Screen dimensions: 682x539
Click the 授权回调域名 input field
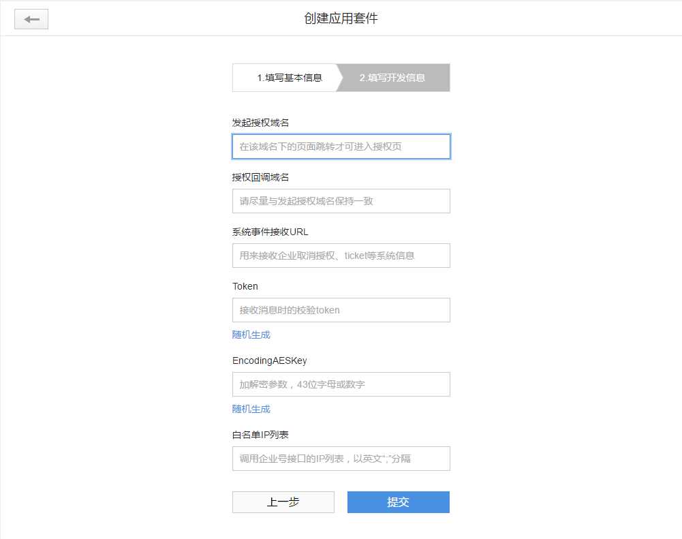point(341,200)
